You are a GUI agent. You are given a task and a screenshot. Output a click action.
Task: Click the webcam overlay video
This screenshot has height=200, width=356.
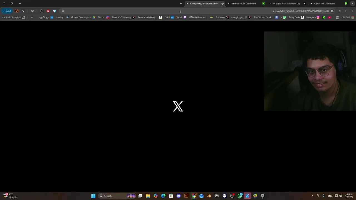pyautogui.click(x=310, y=71)
